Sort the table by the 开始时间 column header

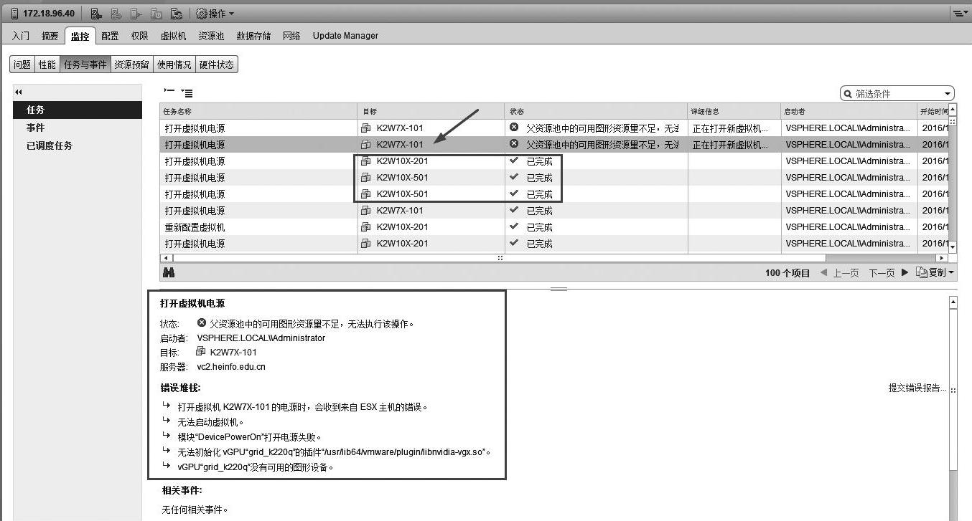(933, 112)
